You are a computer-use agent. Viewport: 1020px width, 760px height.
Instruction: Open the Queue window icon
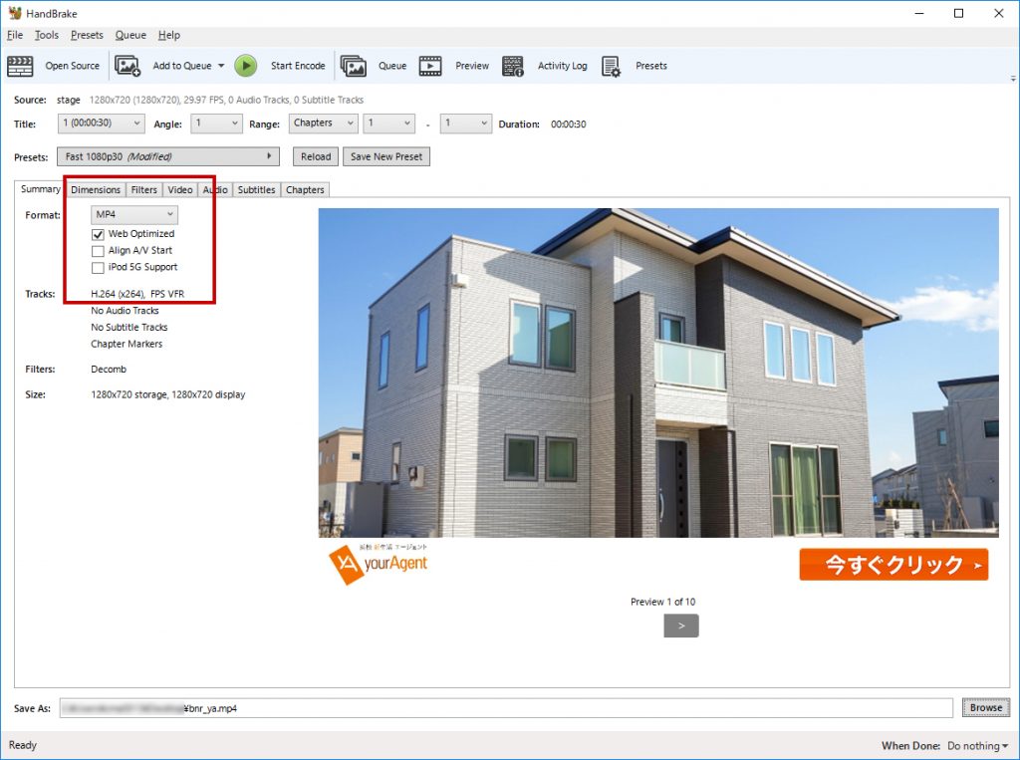(x=354, y=66)
